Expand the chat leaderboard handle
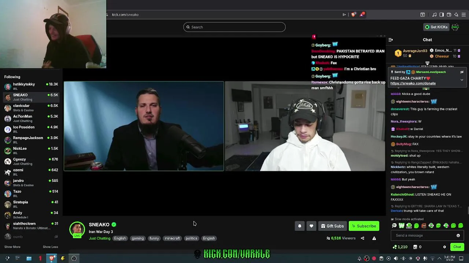Image resolution: width=469 pixels, height=263 pixels. 428,64
